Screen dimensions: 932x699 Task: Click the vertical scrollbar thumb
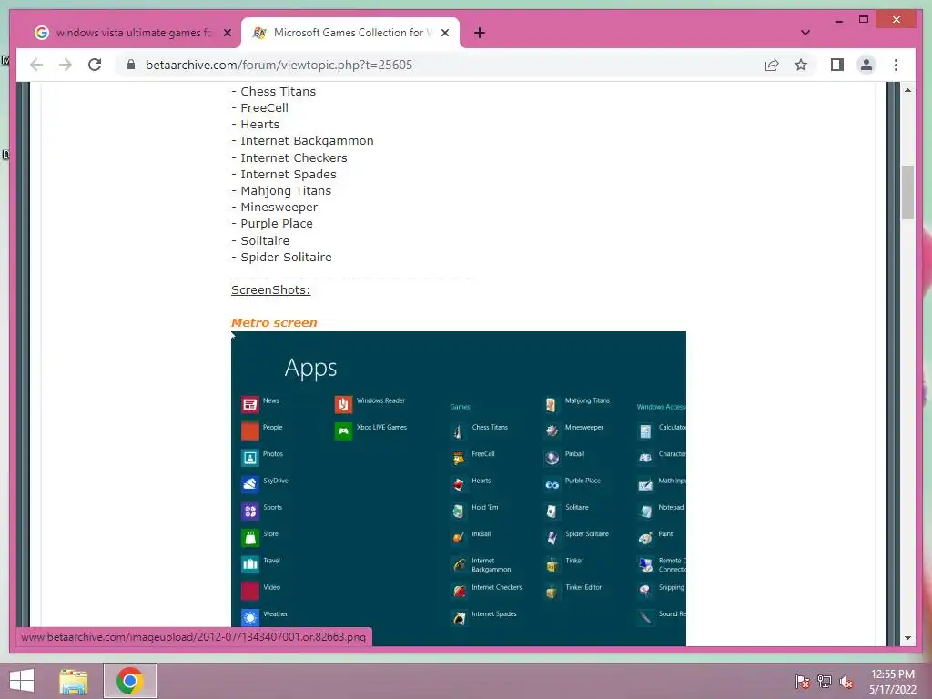(x=907, y=193)
